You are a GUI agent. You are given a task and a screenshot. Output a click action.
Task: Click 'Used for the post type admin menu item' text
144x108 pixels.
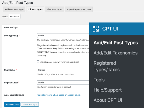point(55,75)
